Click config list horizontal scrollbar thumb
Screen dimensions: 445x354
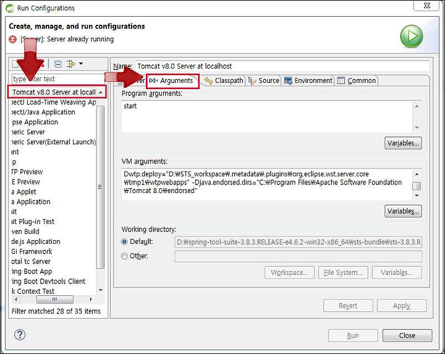pos(55,300)
